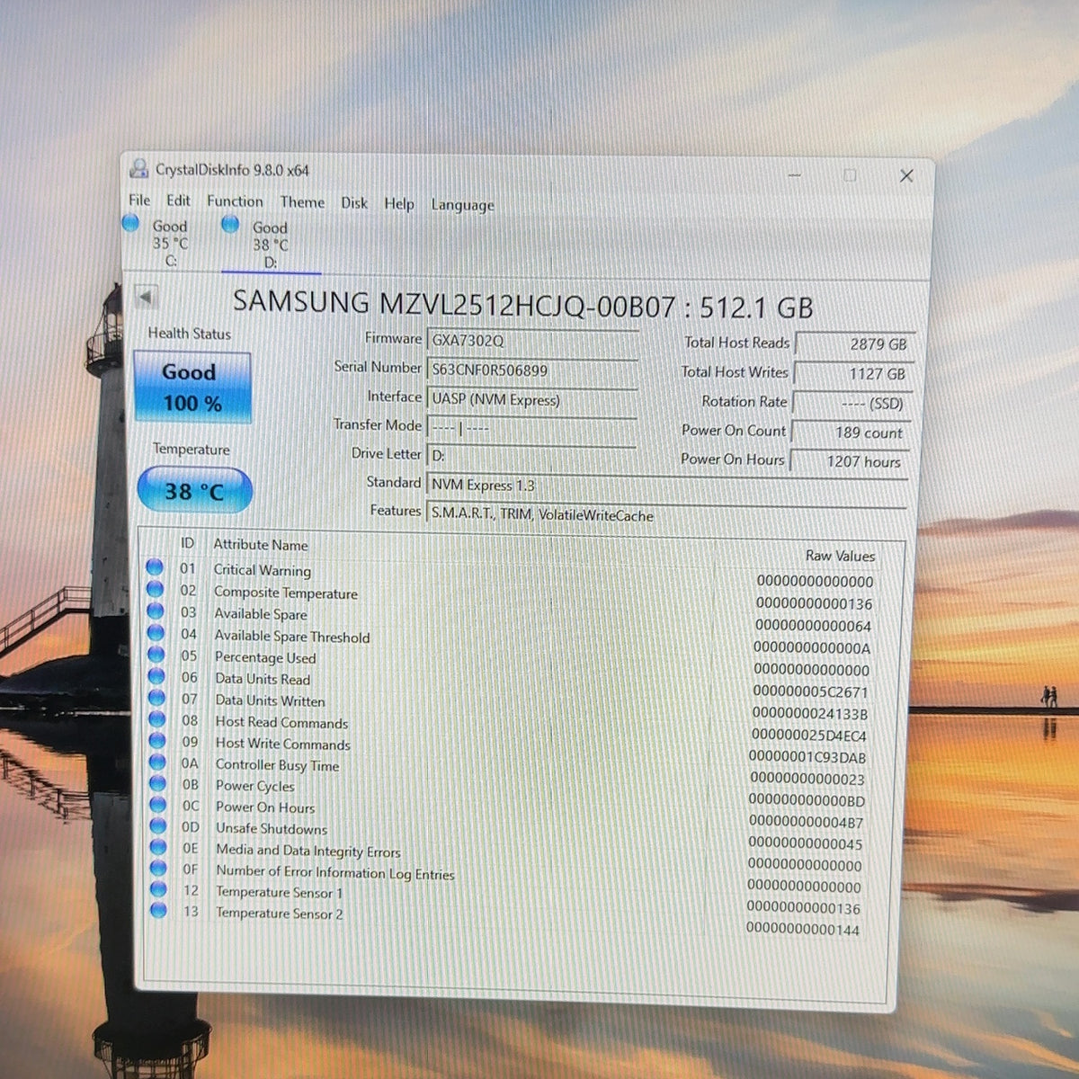Screen dimensions: 1079x1079
Task: Select the C: drive tab
Action: pos(169,243)
